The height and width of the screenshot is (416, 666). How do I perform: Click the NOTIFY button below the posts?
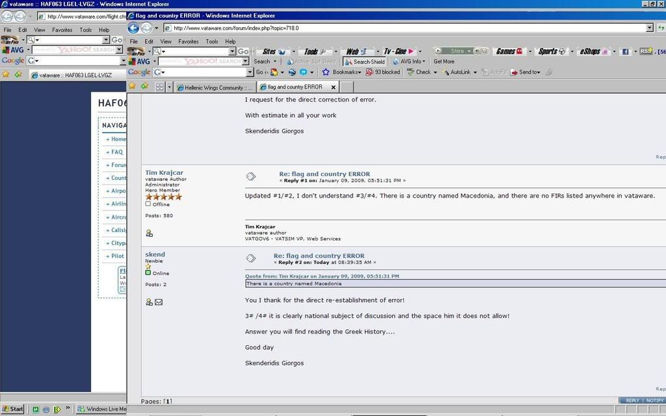click(x=655, y=400)
